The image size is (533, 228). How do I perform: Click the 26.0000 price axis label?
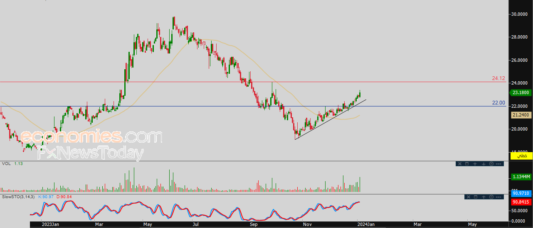520,60
